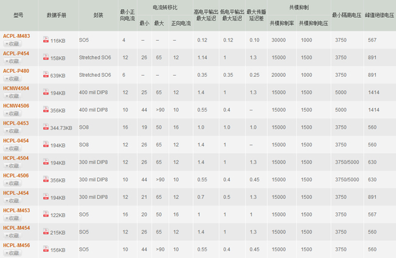Open the HCPL-0453 PDF icon (344.73KB)

[x=46, y=127]
